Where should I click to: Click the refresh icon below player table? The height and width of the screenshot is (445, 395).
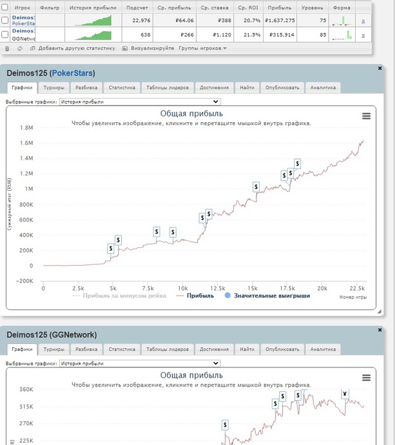coord(20,48)
